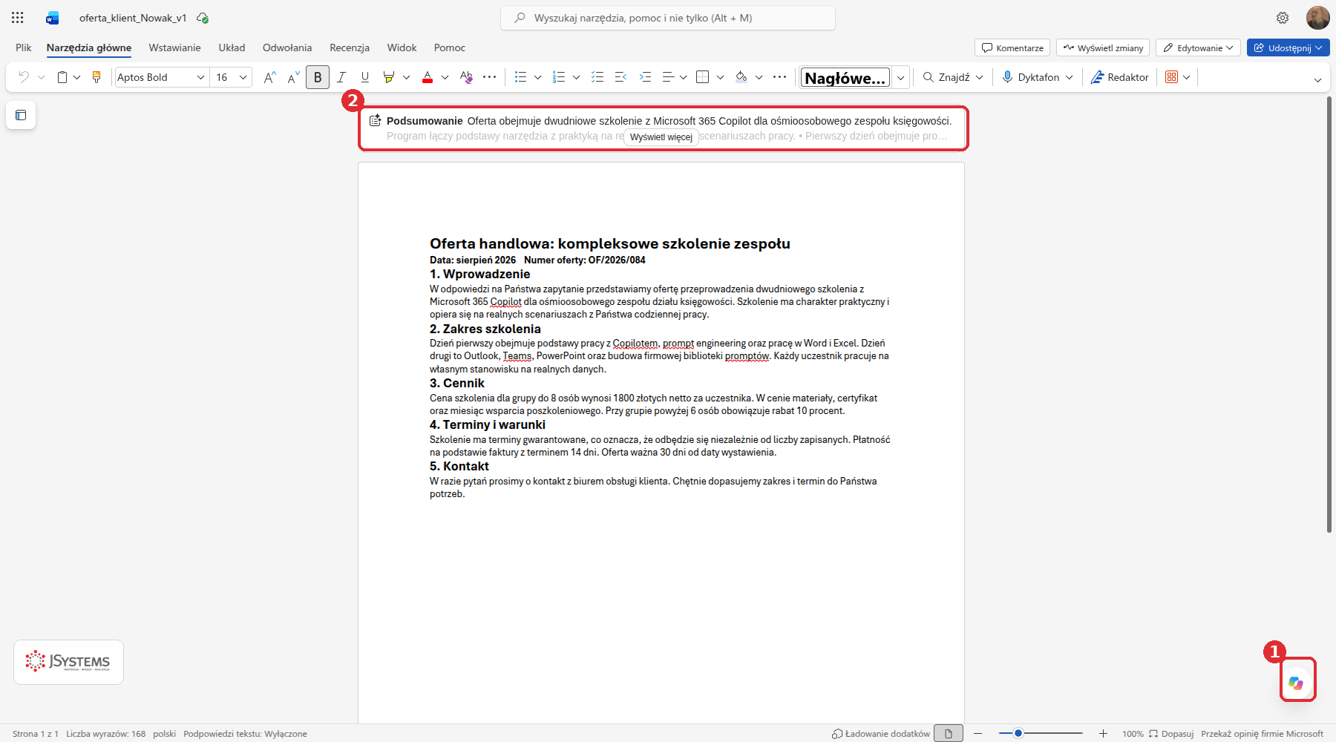Viewport: 1336px width, 742px height.
Task: Open the Edytowanie mode dropdown
Action: [x=1198, y=47]
